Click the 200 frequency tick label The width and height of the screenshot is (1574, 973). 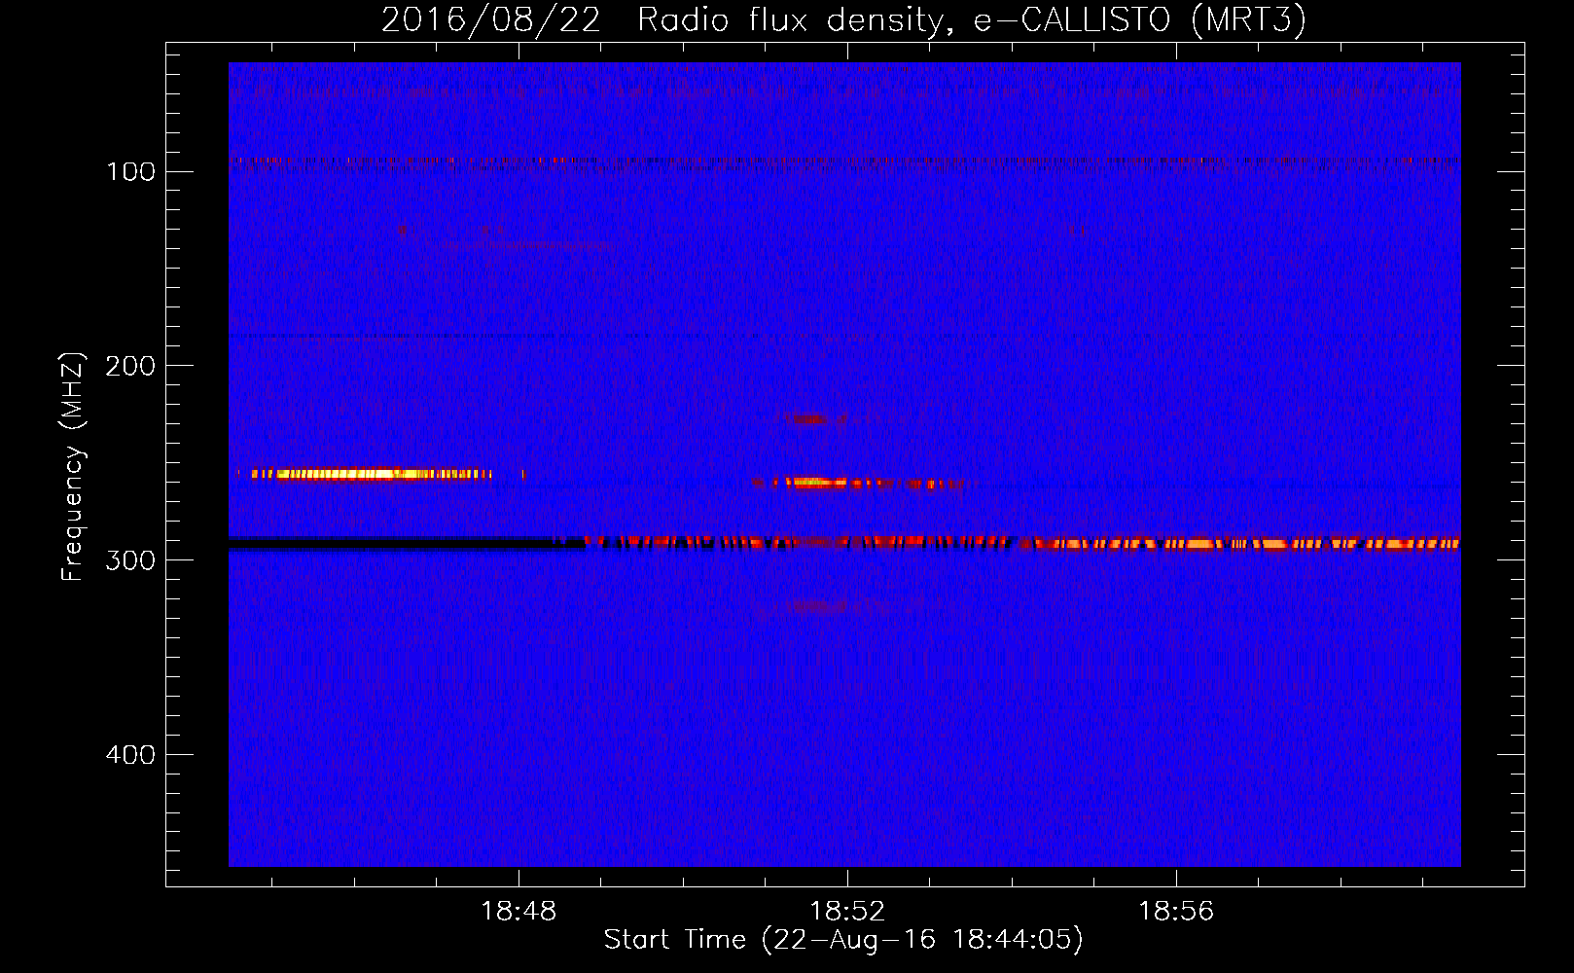pos(130,366)
